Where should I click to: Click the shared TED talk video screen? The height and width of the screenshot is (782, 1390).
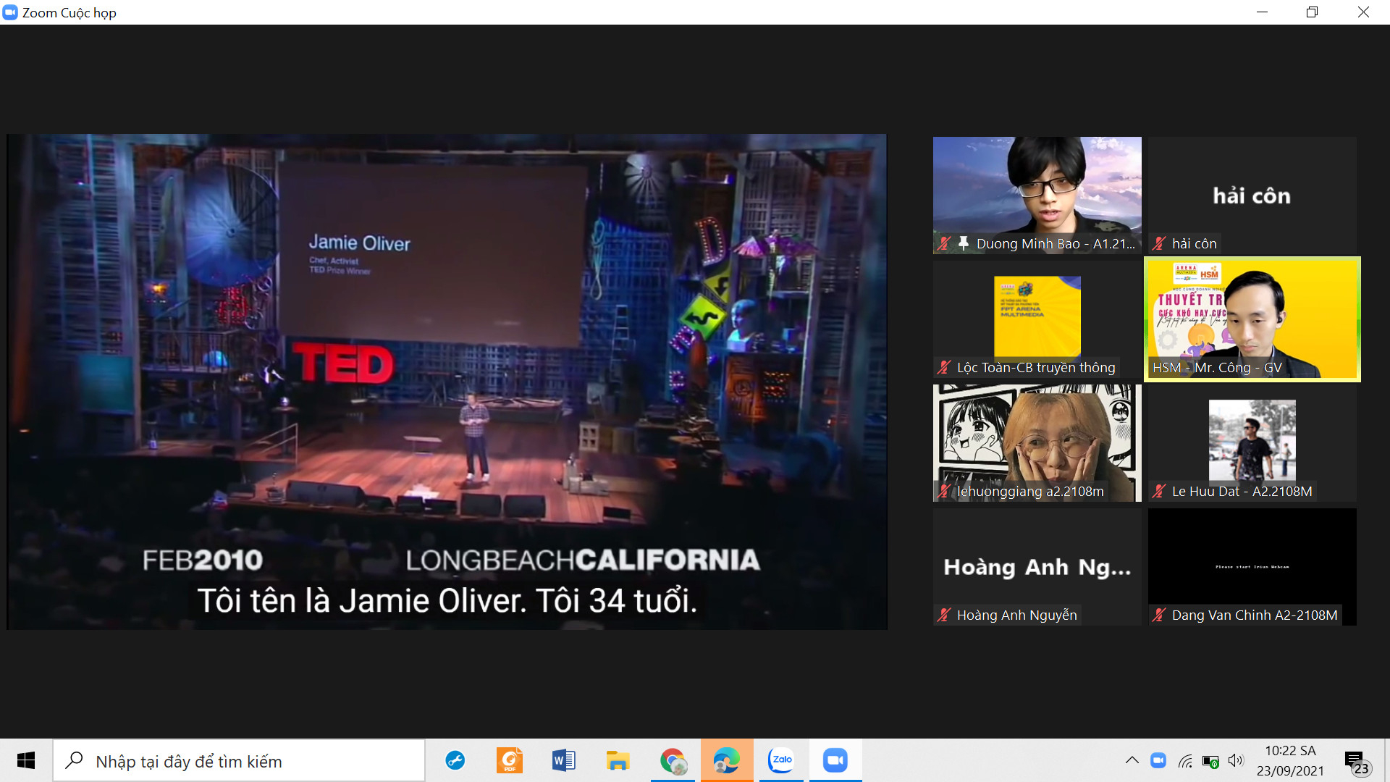[x=447, y=382]
